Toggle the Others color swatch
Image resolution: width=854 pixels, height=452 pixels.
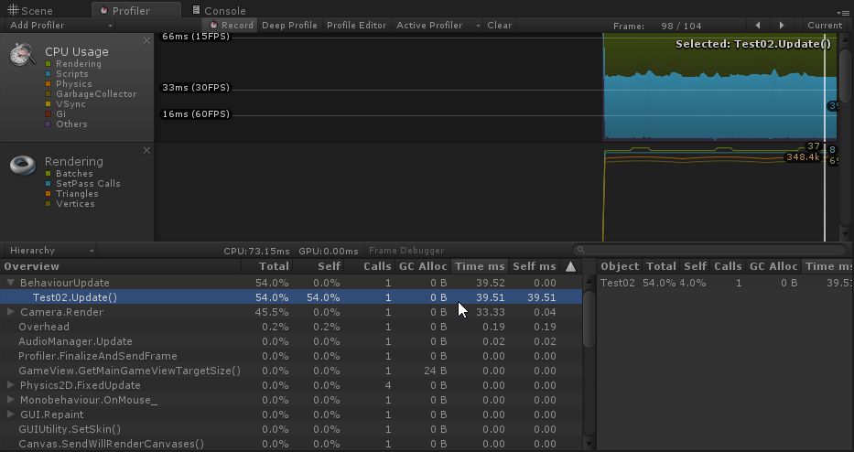[x=49, y=124]
